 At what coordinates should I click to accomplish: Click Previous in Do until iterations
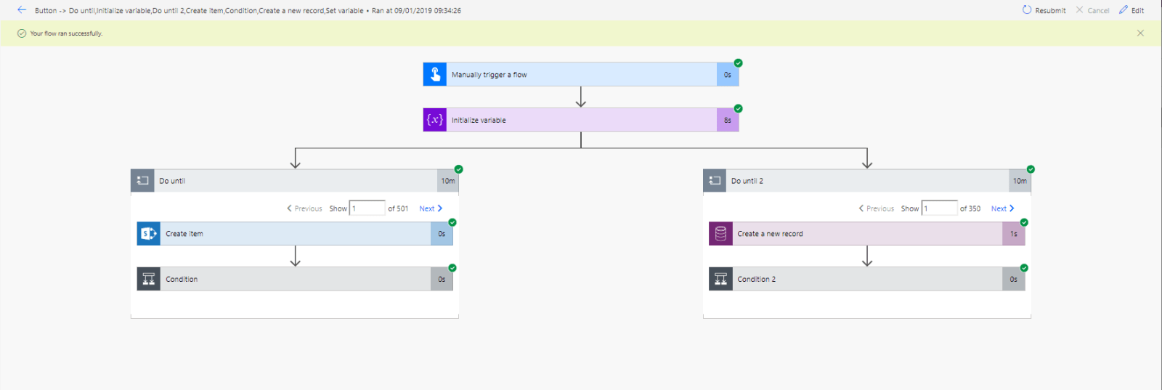point(304,208)
